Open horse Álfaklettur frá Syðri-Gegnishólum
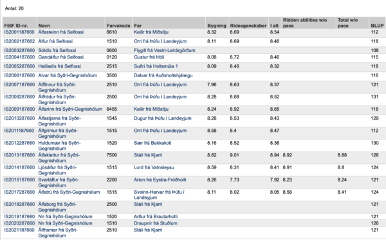386x240 pixels. 59,158
